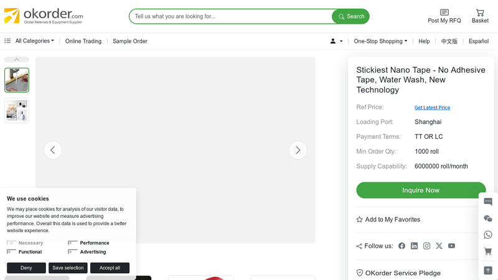Open the Facebook follow icon
The height and width of the screenshot is (280, 498).
[402, 246]
